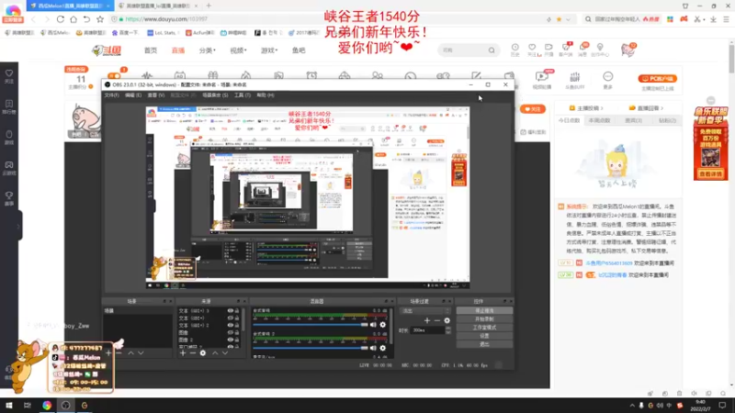The image size is (735, 413).
Task: Toggle lock on source 文本 (GDI+) 2
Action: [x=237, y=325]
